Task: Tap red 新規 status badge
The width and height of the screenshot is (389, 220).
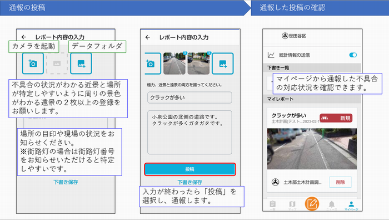Action: click(336, 118)
